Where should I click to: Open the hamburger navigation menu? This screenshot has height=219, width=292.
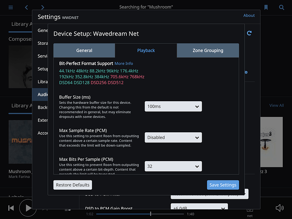pyautogui.click(x=11, y=7)
